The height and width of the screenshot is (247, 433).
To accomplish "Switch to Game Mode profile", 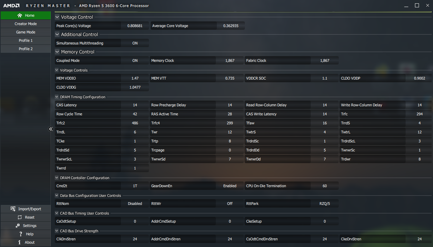I will tap(26, 32).
